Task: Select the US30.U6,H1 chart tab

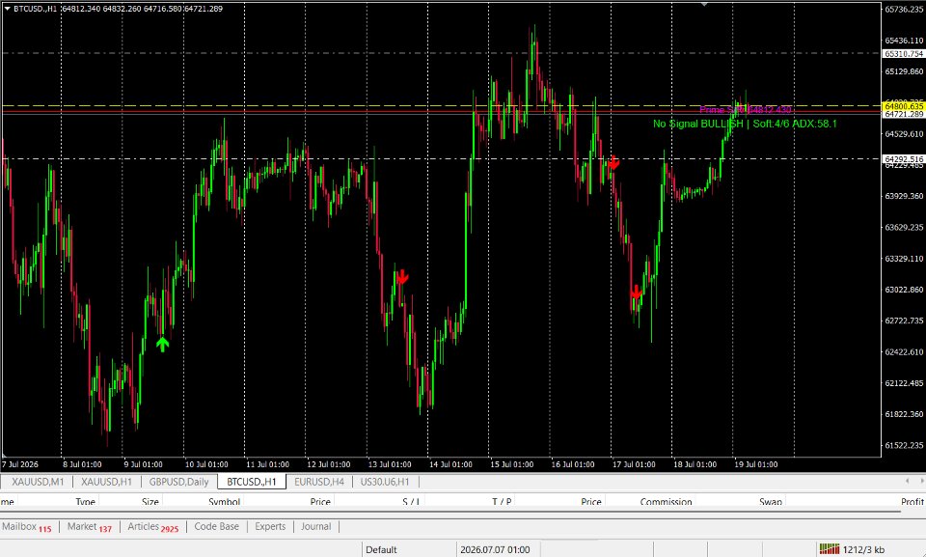Action: tap(385, 482)
